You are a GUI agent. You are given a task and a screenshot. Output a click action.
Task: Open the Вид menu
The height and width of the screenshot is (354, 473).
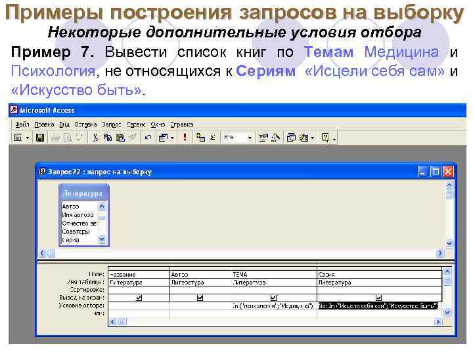pos(64,125)
